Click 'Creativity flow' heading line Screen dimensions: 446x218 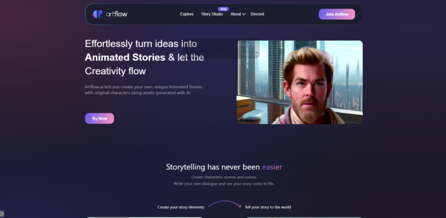(x=115, y=71)
